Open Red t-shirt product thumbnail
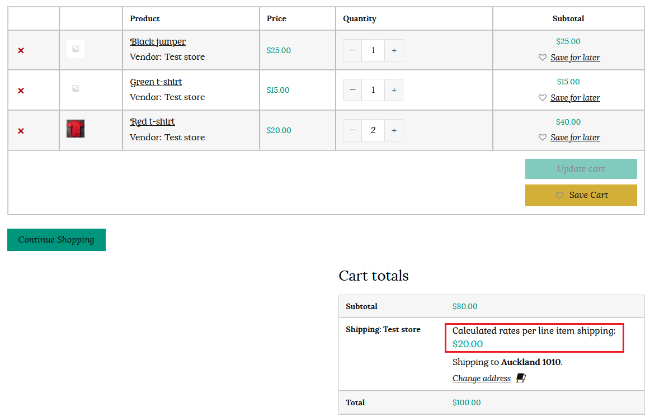The width and height of the screenshot is (650, 417). (76, 129)
